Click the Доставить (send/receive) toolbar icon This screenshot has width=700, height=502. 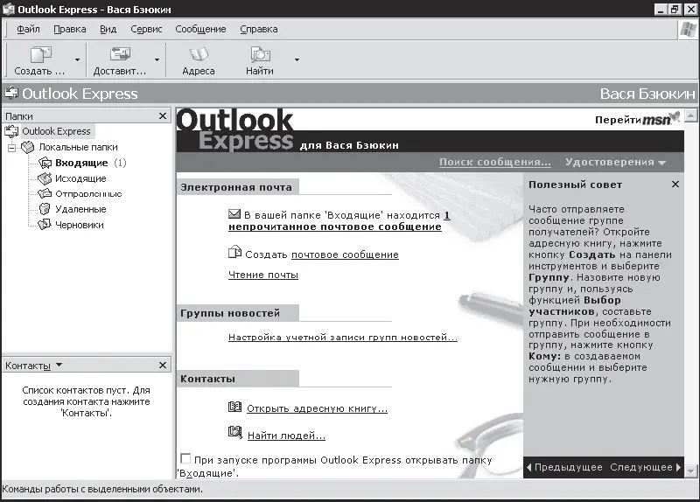pos(120,55)
